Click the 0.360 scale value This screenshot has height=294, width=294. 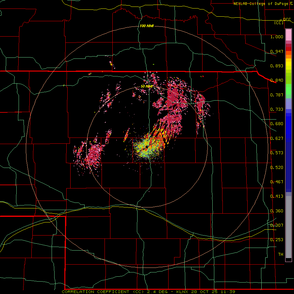[x=277, y=211]
